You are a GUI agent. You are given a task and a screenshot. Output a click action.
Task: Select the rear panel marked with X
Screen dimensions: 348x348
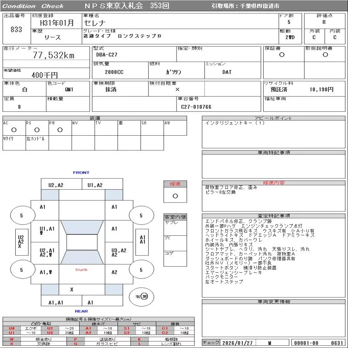pyautogui.click(x=72, y=289)
